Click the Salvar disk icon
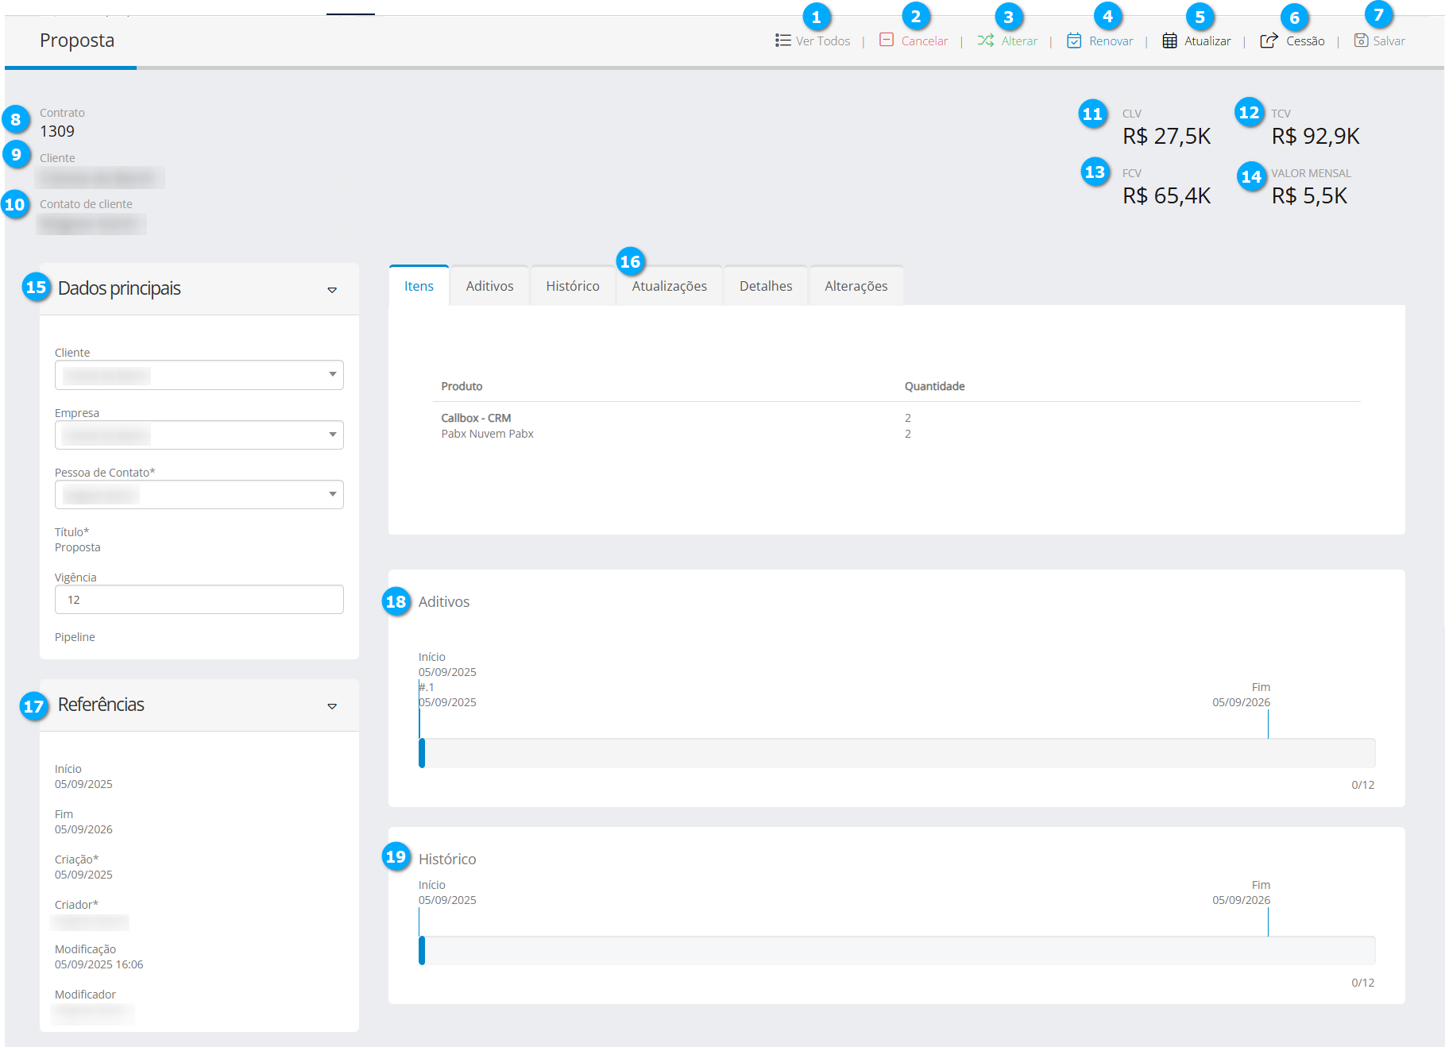 point(1361,41)
